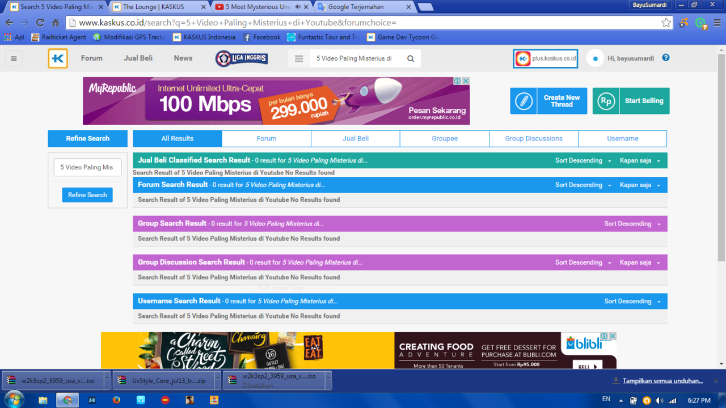Click the page vertical scrollbar
Image resolution: width=726 pixels, height=408 pixels.
point(721,159)
